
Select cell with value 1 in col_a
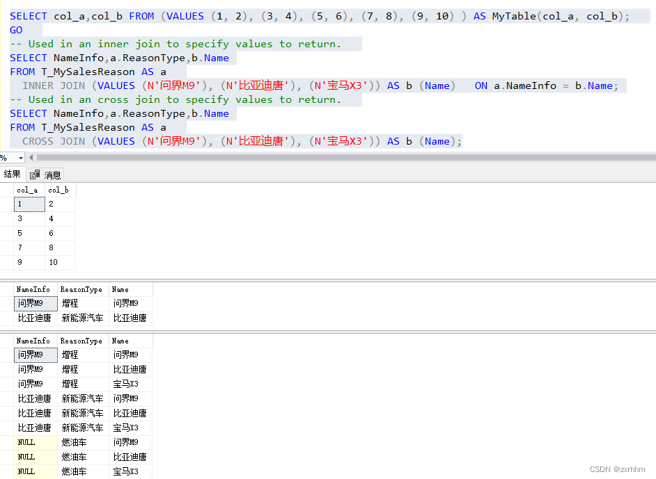pos(29,204)
